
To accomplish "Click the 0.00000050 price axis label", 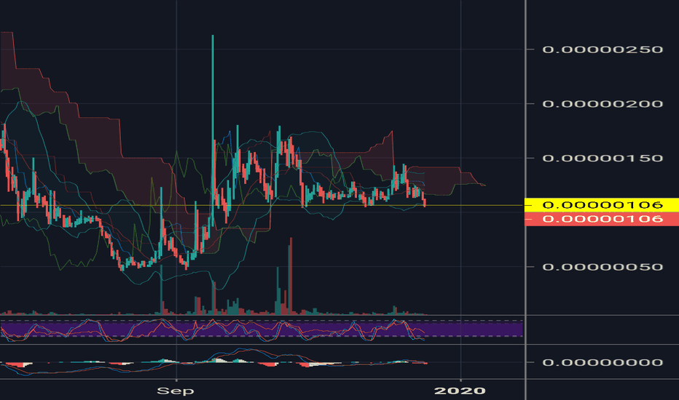I will pos(603,267).
